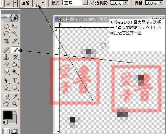
Task: Pick the Eyedropper tool
Action: [15, 96]
